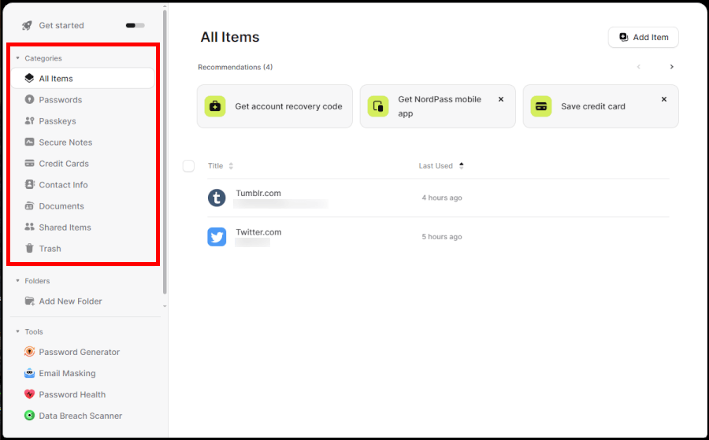Click the Get started progress bar
This screenshot has height=440, width=709.
pos(135,26)
